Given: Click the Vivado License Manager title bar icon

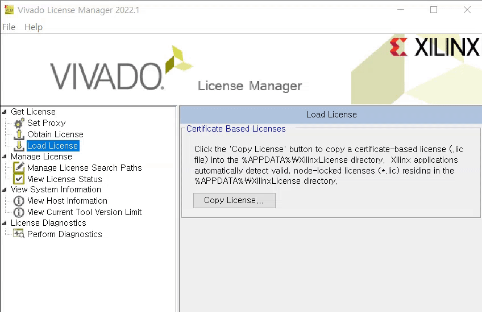Looking at the screenshot, I should tap(9, 10).
